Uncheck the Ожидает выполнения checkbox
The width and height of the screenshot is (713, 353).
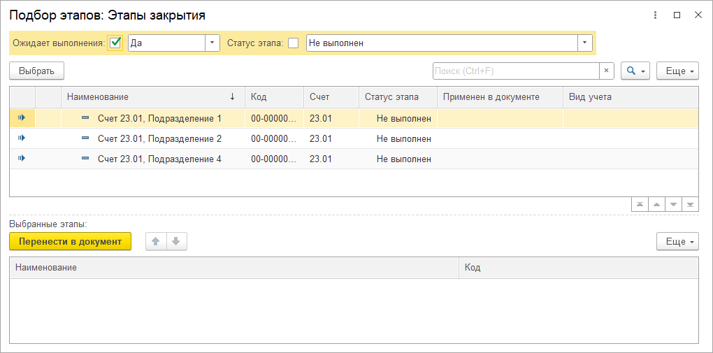click(x=115, y=43)
